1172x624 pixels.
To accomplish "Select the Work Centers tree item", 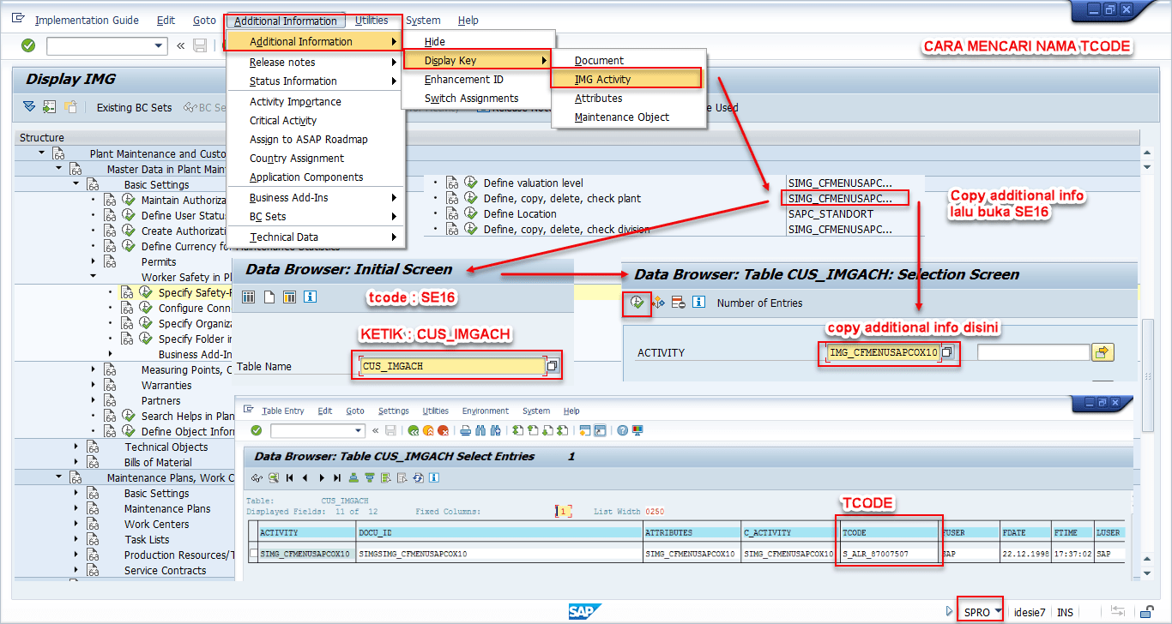I will pos(156,524).
